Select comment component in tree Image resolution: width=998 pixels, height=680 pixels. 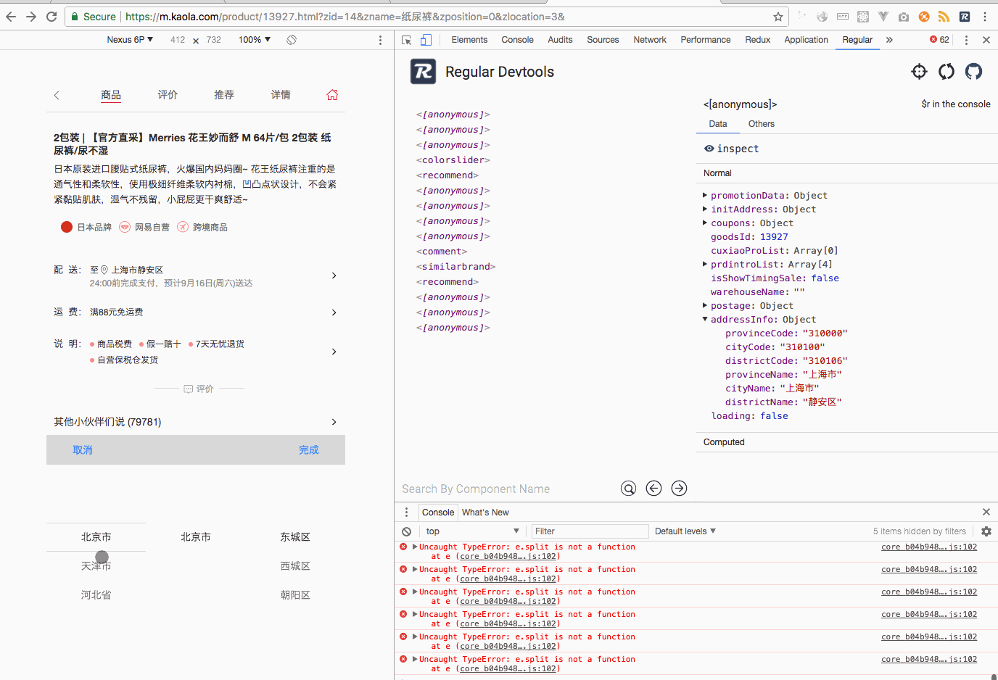[442, 252]
